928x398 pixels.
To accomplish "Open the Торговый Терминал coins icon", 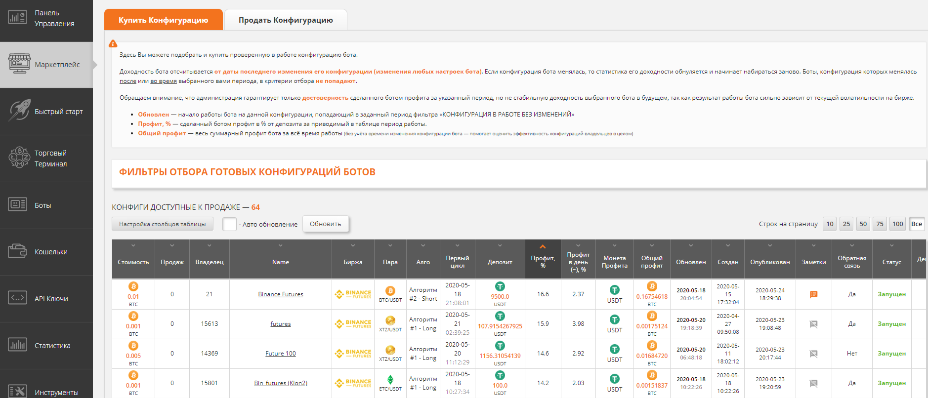I will point(19,158).
